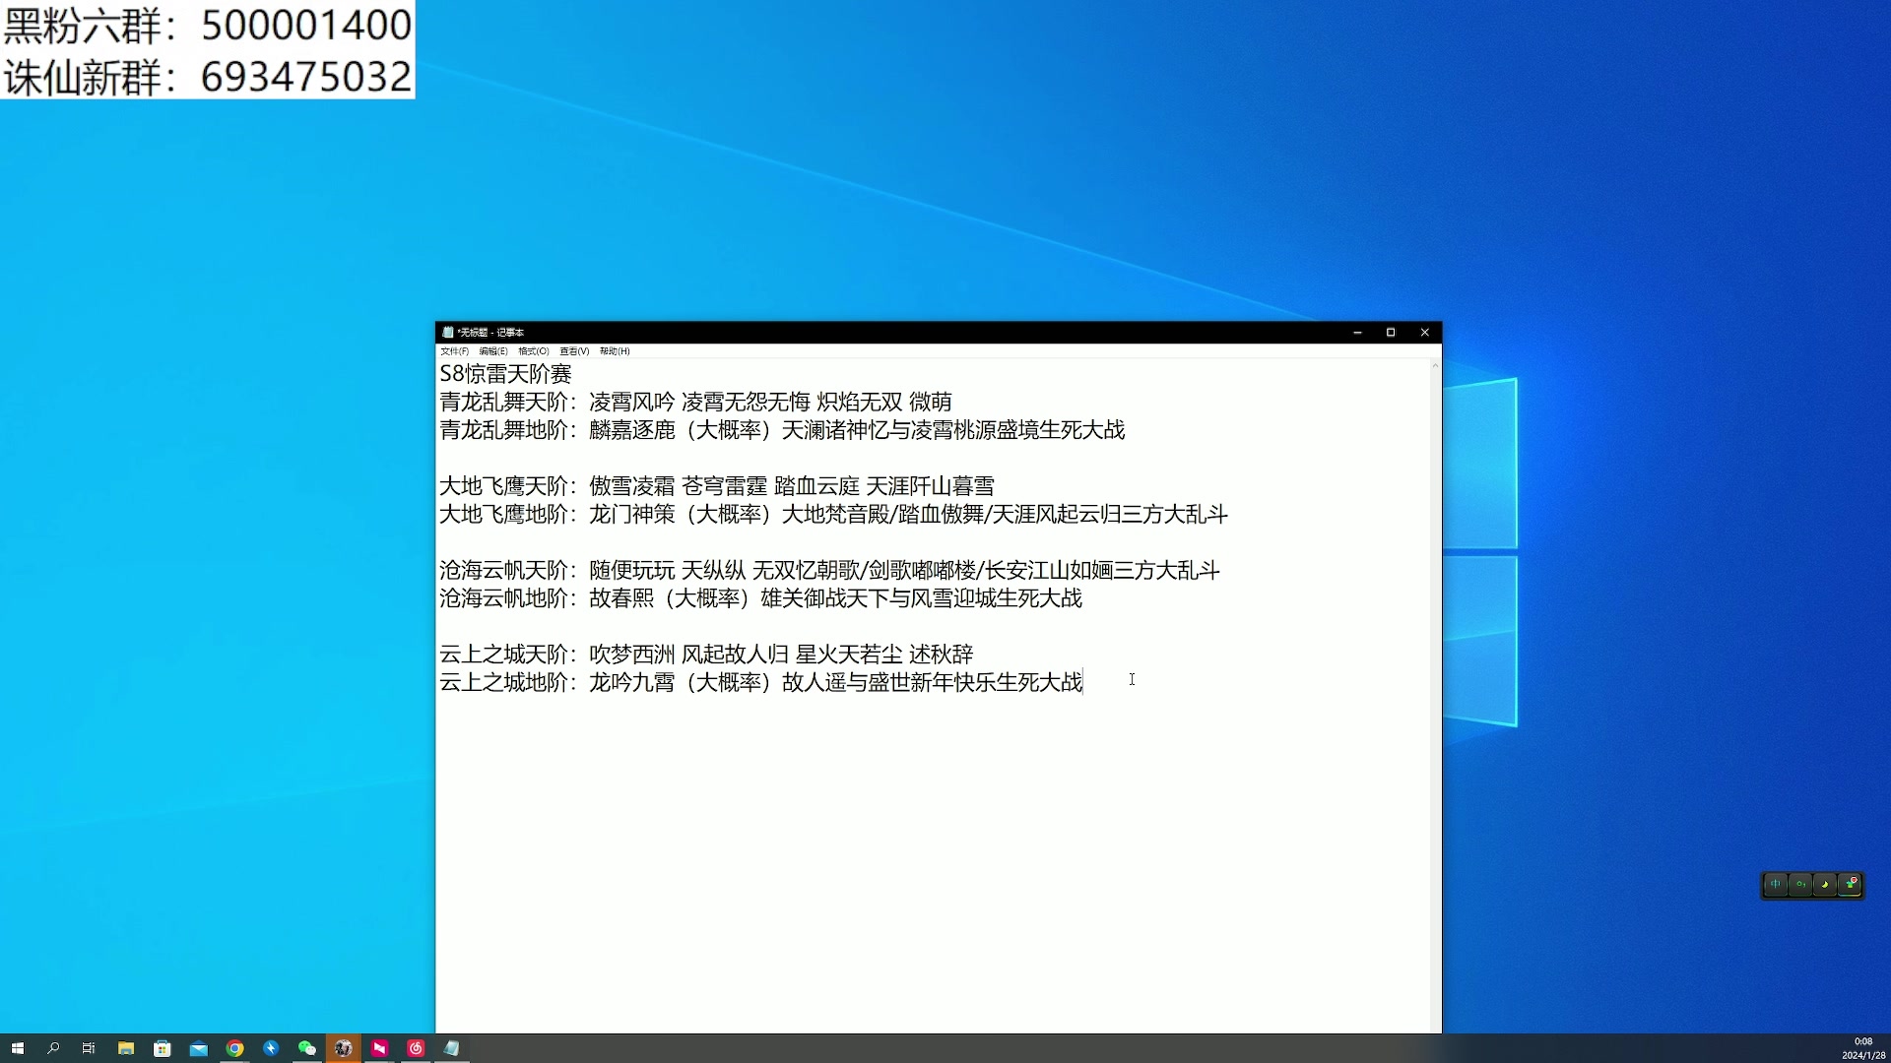Open the Mail app from the taskbar

pos(198,1048)
